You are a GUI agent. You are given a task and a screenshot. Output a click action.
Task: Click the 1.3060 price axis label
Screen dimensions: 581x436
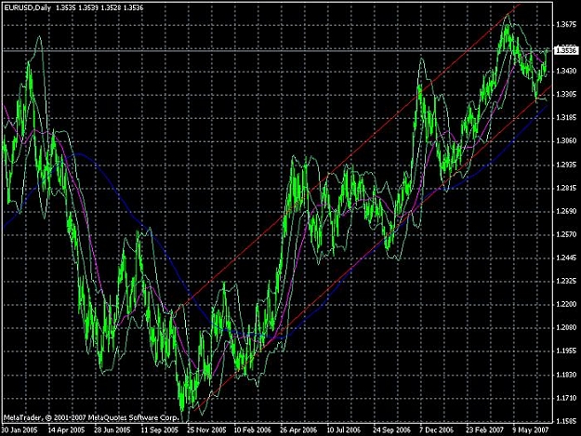coord(567,140)
